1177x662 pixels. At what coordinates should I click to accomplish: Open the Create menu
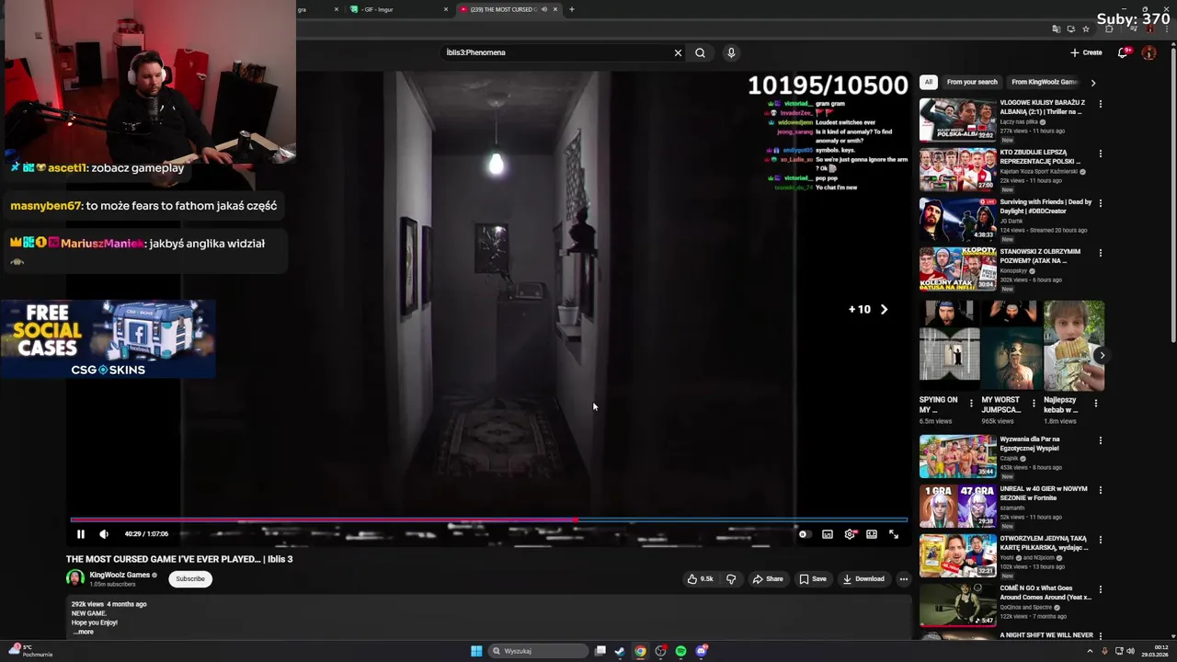(x=1086, y=52)
